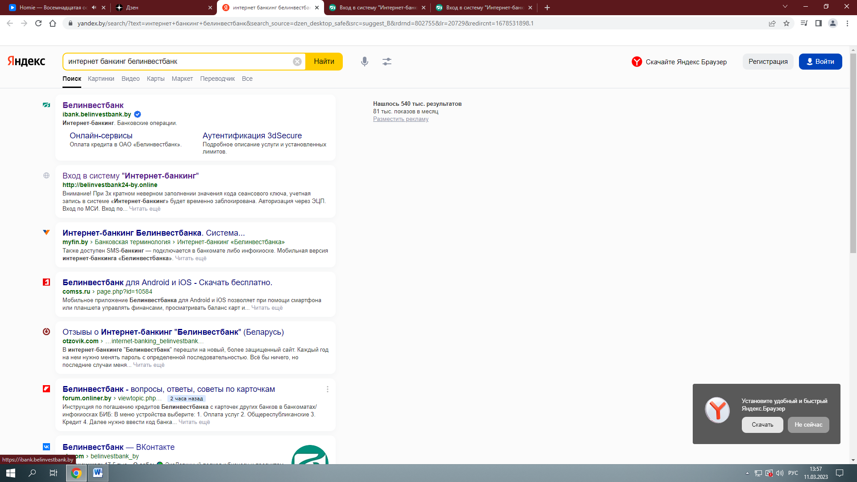Open the Карты search tab
Image resolution: width=857 pixels, height=482 pixels.
pos(156,79)
